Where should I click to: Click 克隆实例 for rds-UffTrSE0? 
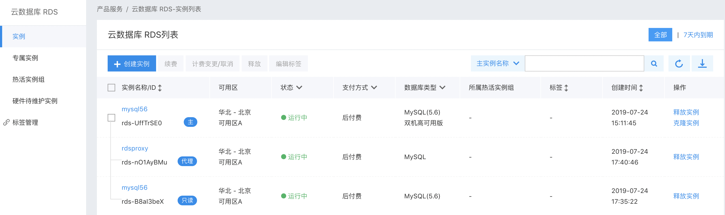point(686,123)
